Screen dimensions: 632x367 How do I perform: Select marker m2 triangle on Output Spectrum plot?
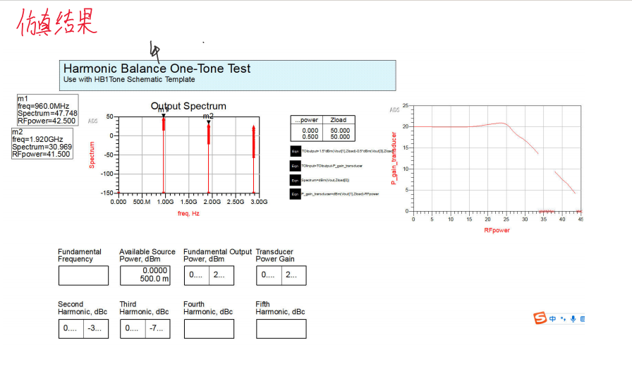click(208, 122)
